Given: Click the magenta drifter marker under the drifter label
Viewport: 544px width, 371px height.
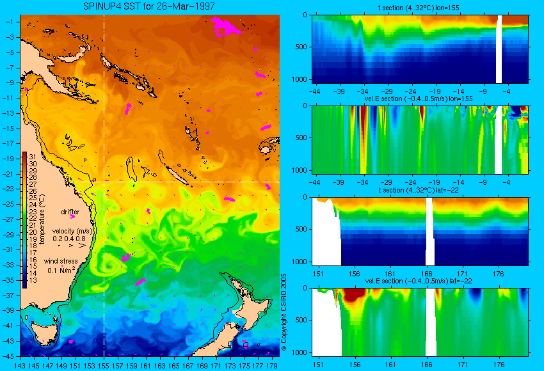Looking at the screenshot, I should pos(72,217).
